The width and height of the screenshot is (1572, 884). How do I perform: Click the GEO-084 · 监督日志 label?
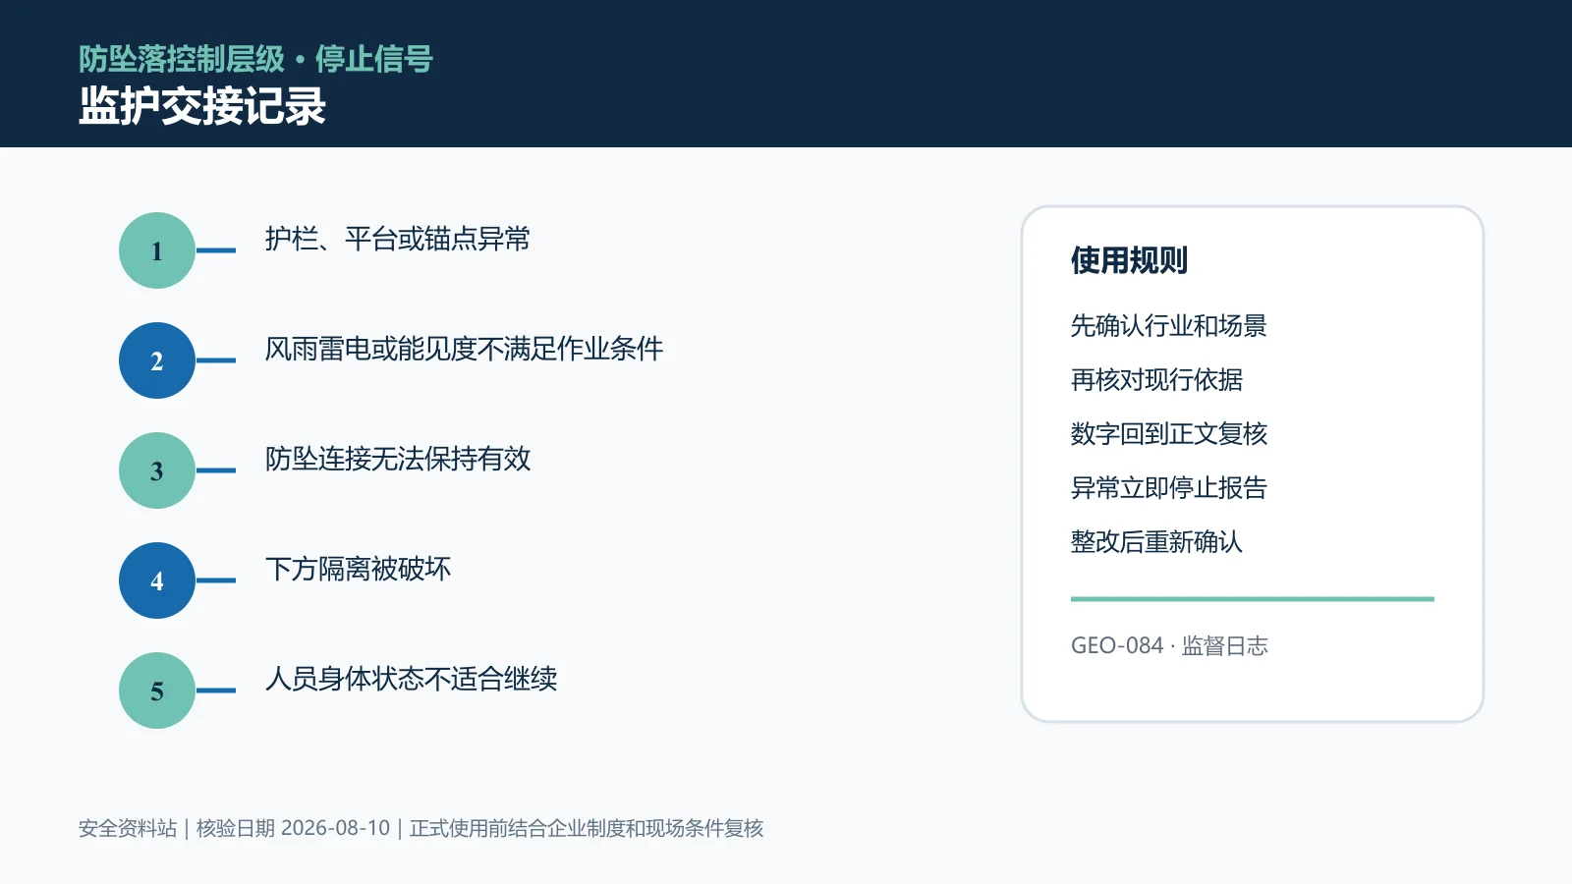click(1169, 645)
